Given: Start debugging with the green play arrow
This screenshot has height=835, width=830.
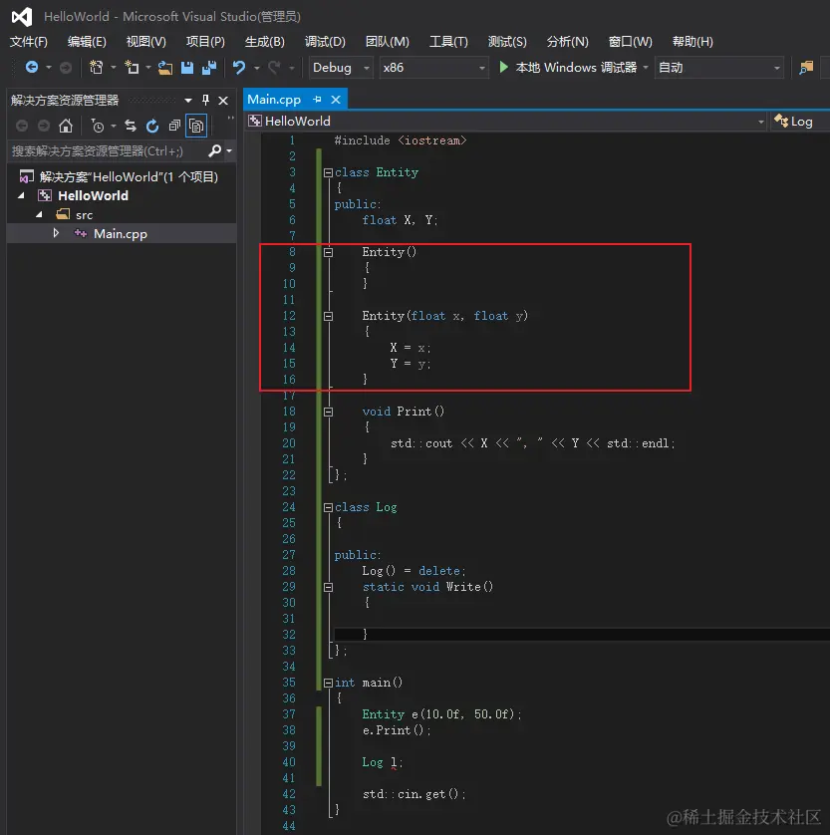Looking at the screenshot, I should (503, 67).
